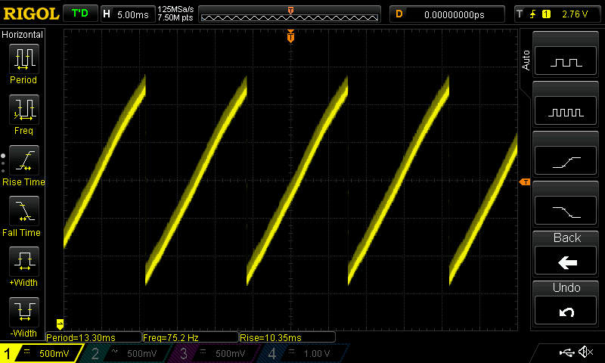The width and height of the screenshot is (605, 363).
Task: Pick the square wave auto-display option
Action: 566,64
